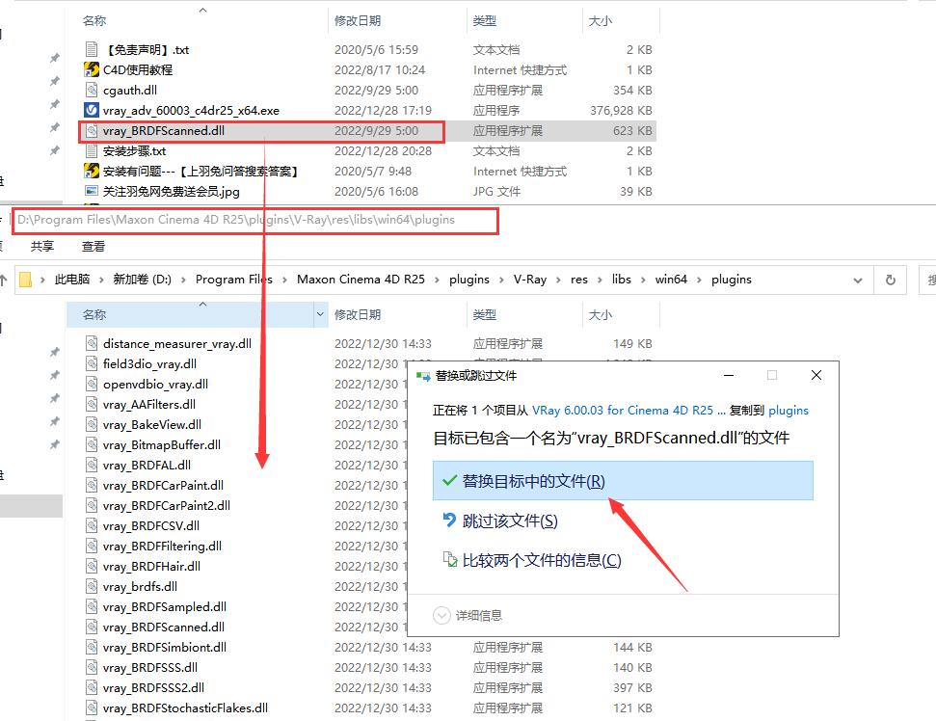Click the 【免责声明】.txt file icon

coord(92,49)
